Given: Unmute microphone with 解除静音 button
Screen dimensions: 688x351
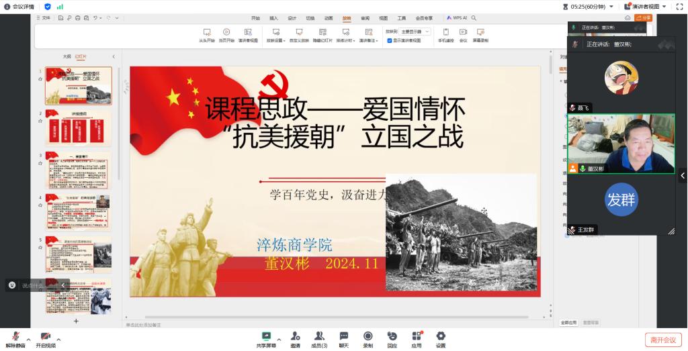Looking at the screenshot, I should (15, 340).
